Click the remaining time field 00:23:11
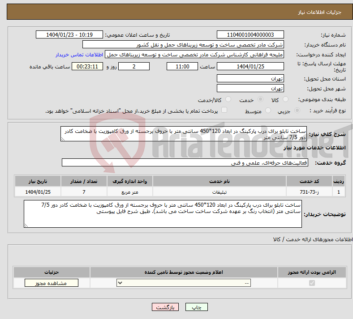Image resolution: width=353 pixels, height=319 pixels. pyautogui.click(x=87, y=66)
